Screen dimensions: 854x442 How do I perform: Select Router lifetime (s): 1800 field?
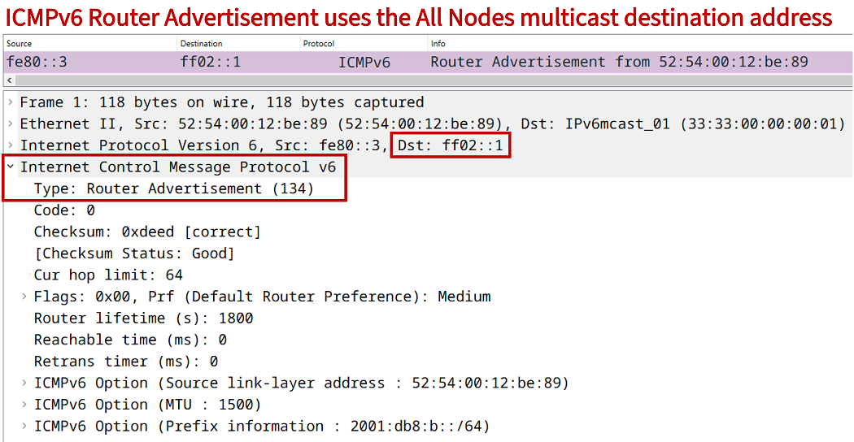[143, 318]
